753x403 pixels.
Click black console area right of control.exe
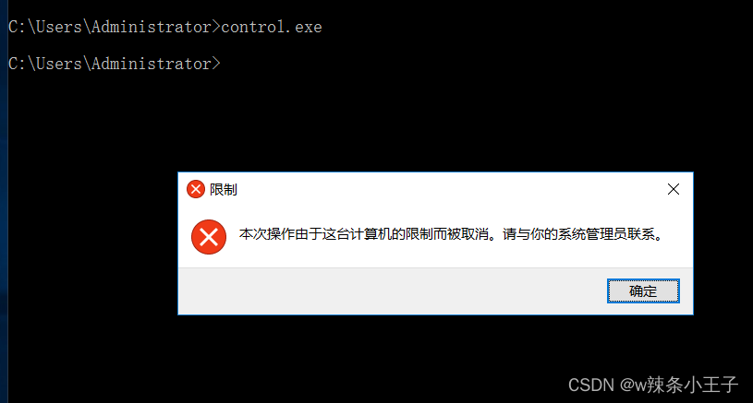528,27
